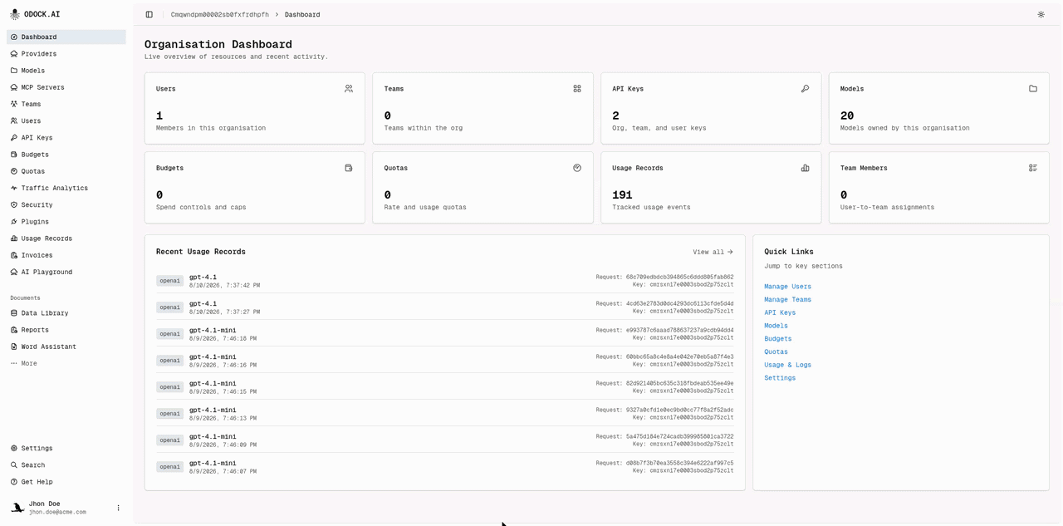Open the API Keys quick link
The width and height of the screenshot is (1063, 526).
780,312
